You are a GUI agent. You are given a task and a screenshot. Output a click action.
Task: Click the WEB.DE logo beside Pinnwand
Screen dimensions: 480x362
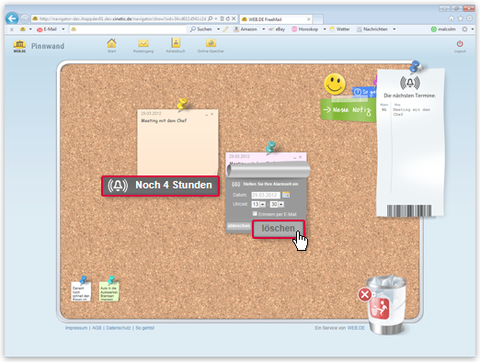pos(19,46)
